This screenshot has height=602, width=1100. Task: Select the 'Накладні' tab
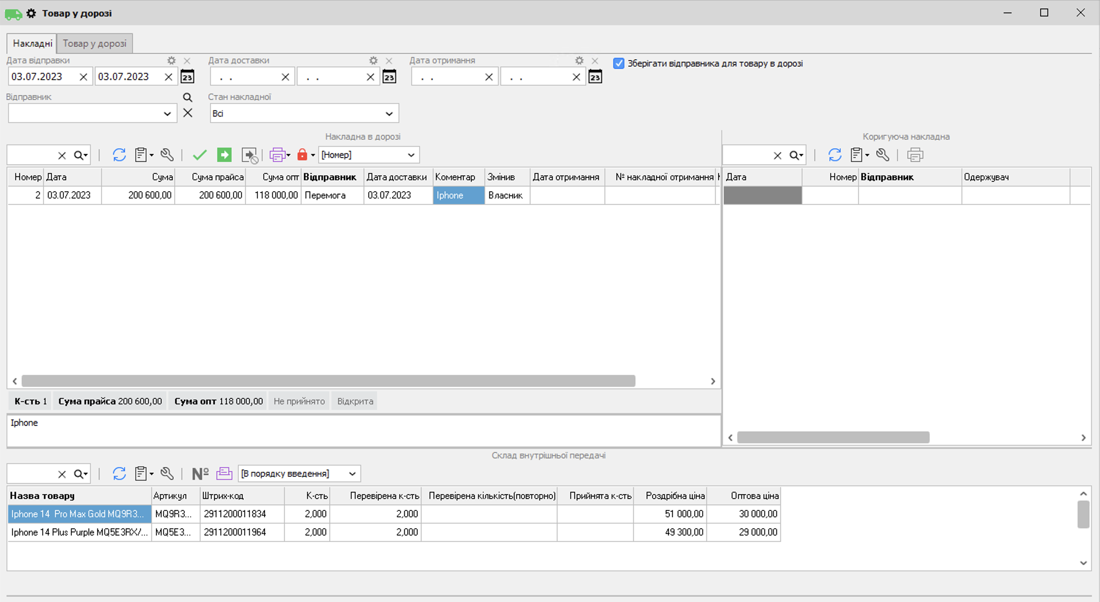pyautogui.click(x=33, y=44)
